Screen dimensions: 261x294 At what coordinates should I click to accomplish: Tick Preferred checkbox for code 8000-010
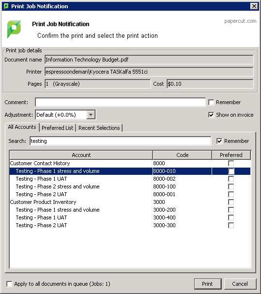(231, 171)
